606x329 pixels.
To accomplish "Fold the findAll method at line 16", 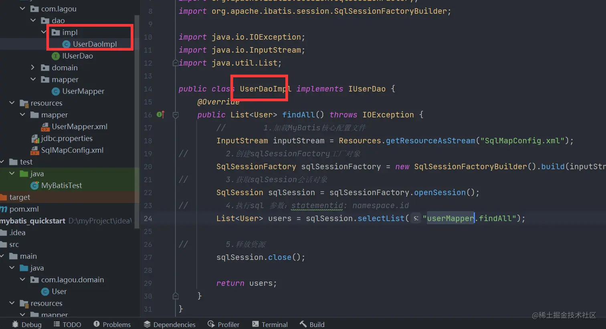I will 176,115.
